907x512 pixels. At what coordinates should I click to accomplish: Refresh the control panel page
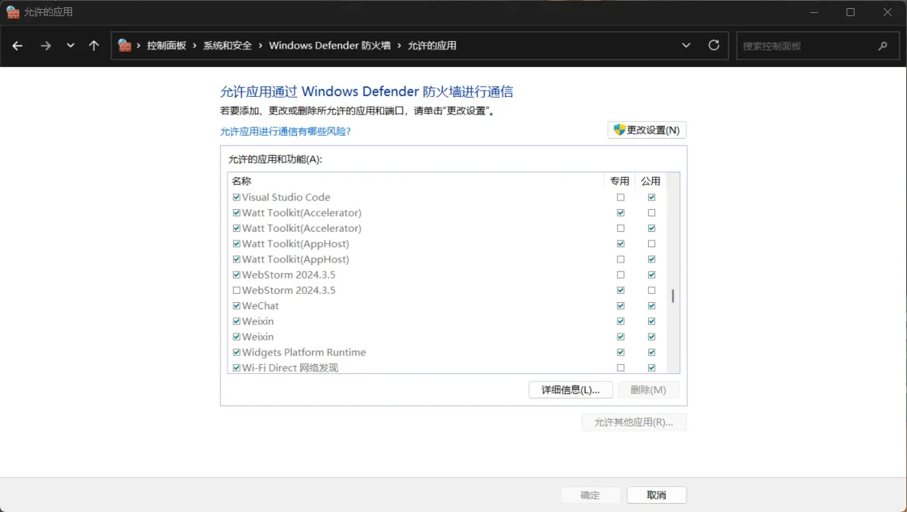tap(714, 45)
